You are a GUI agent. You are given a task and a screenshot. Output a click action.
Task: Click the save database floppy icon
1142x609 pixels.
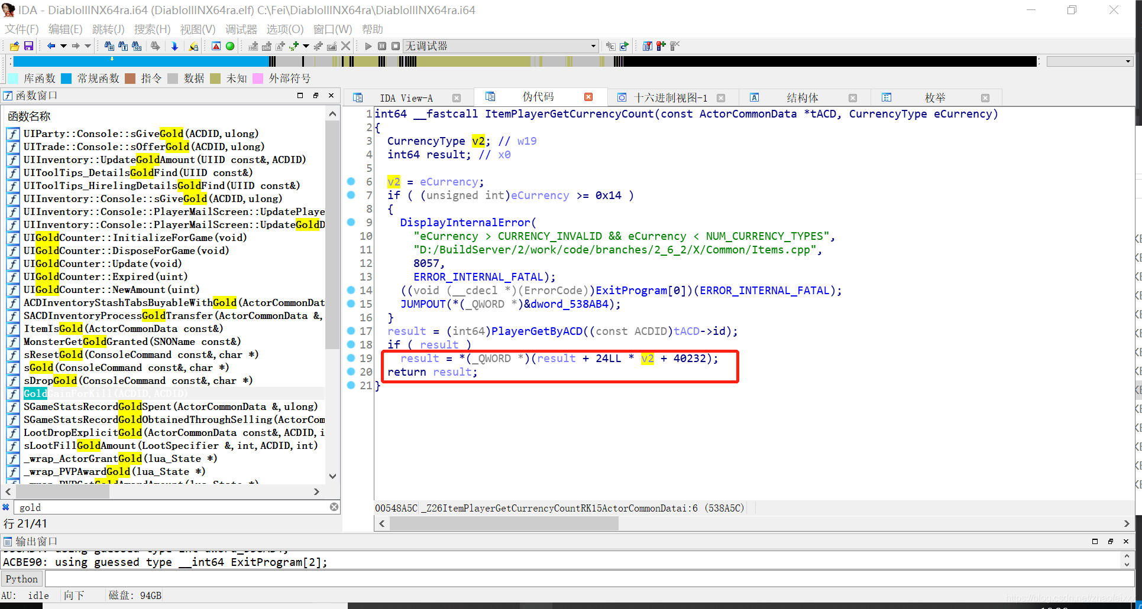click(28, 46)
